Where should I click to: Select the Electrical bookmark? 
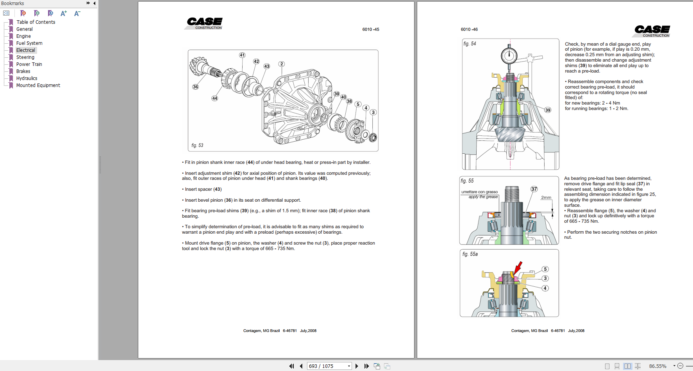click(26, 50)
